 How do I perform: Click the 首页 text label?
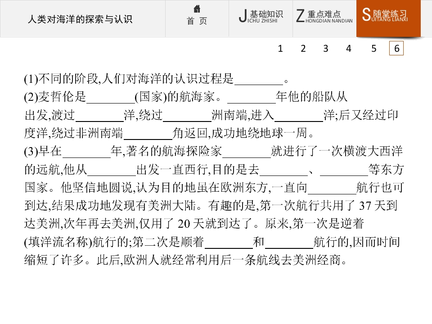[197, 21]
